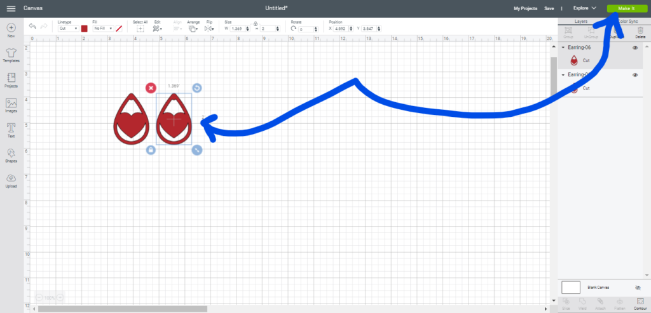651x313 pixels.
Task: Open the Templates panel
Action: click(11, 53)
